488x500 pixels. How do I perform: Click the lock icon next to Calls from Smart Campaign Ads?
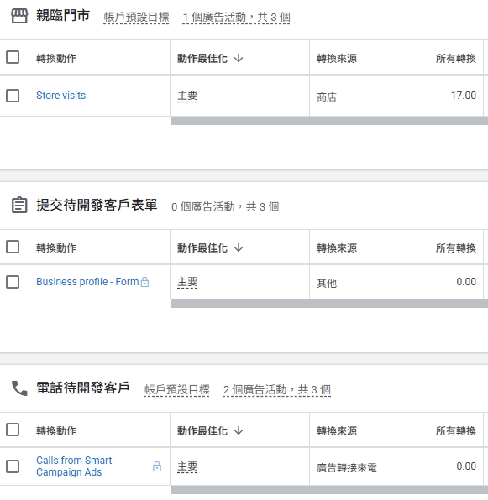[x=157, y=466]
